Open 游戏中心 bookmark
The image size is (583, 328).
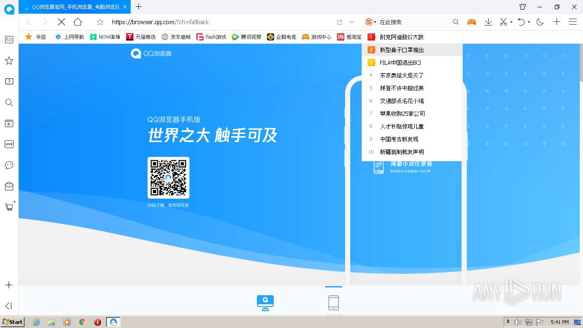click(317, 37)
